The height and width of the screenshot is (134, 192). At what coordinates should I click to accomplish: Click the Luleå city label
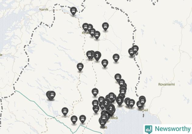click(113, 118)
